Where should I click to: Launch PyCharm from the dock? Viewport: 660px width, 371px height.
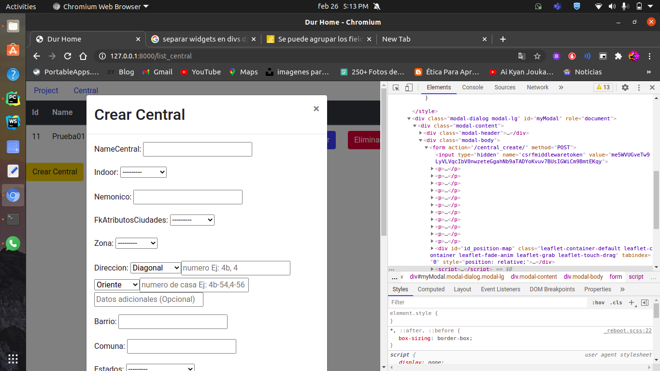tap(13, 99)
